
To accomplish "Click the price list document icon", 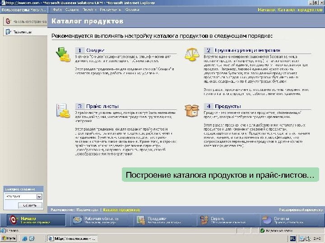I will tap(63, 111).
